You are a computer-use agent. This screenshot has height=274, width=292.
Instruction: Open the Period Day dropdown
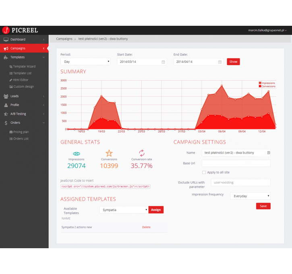click(85, 62)
